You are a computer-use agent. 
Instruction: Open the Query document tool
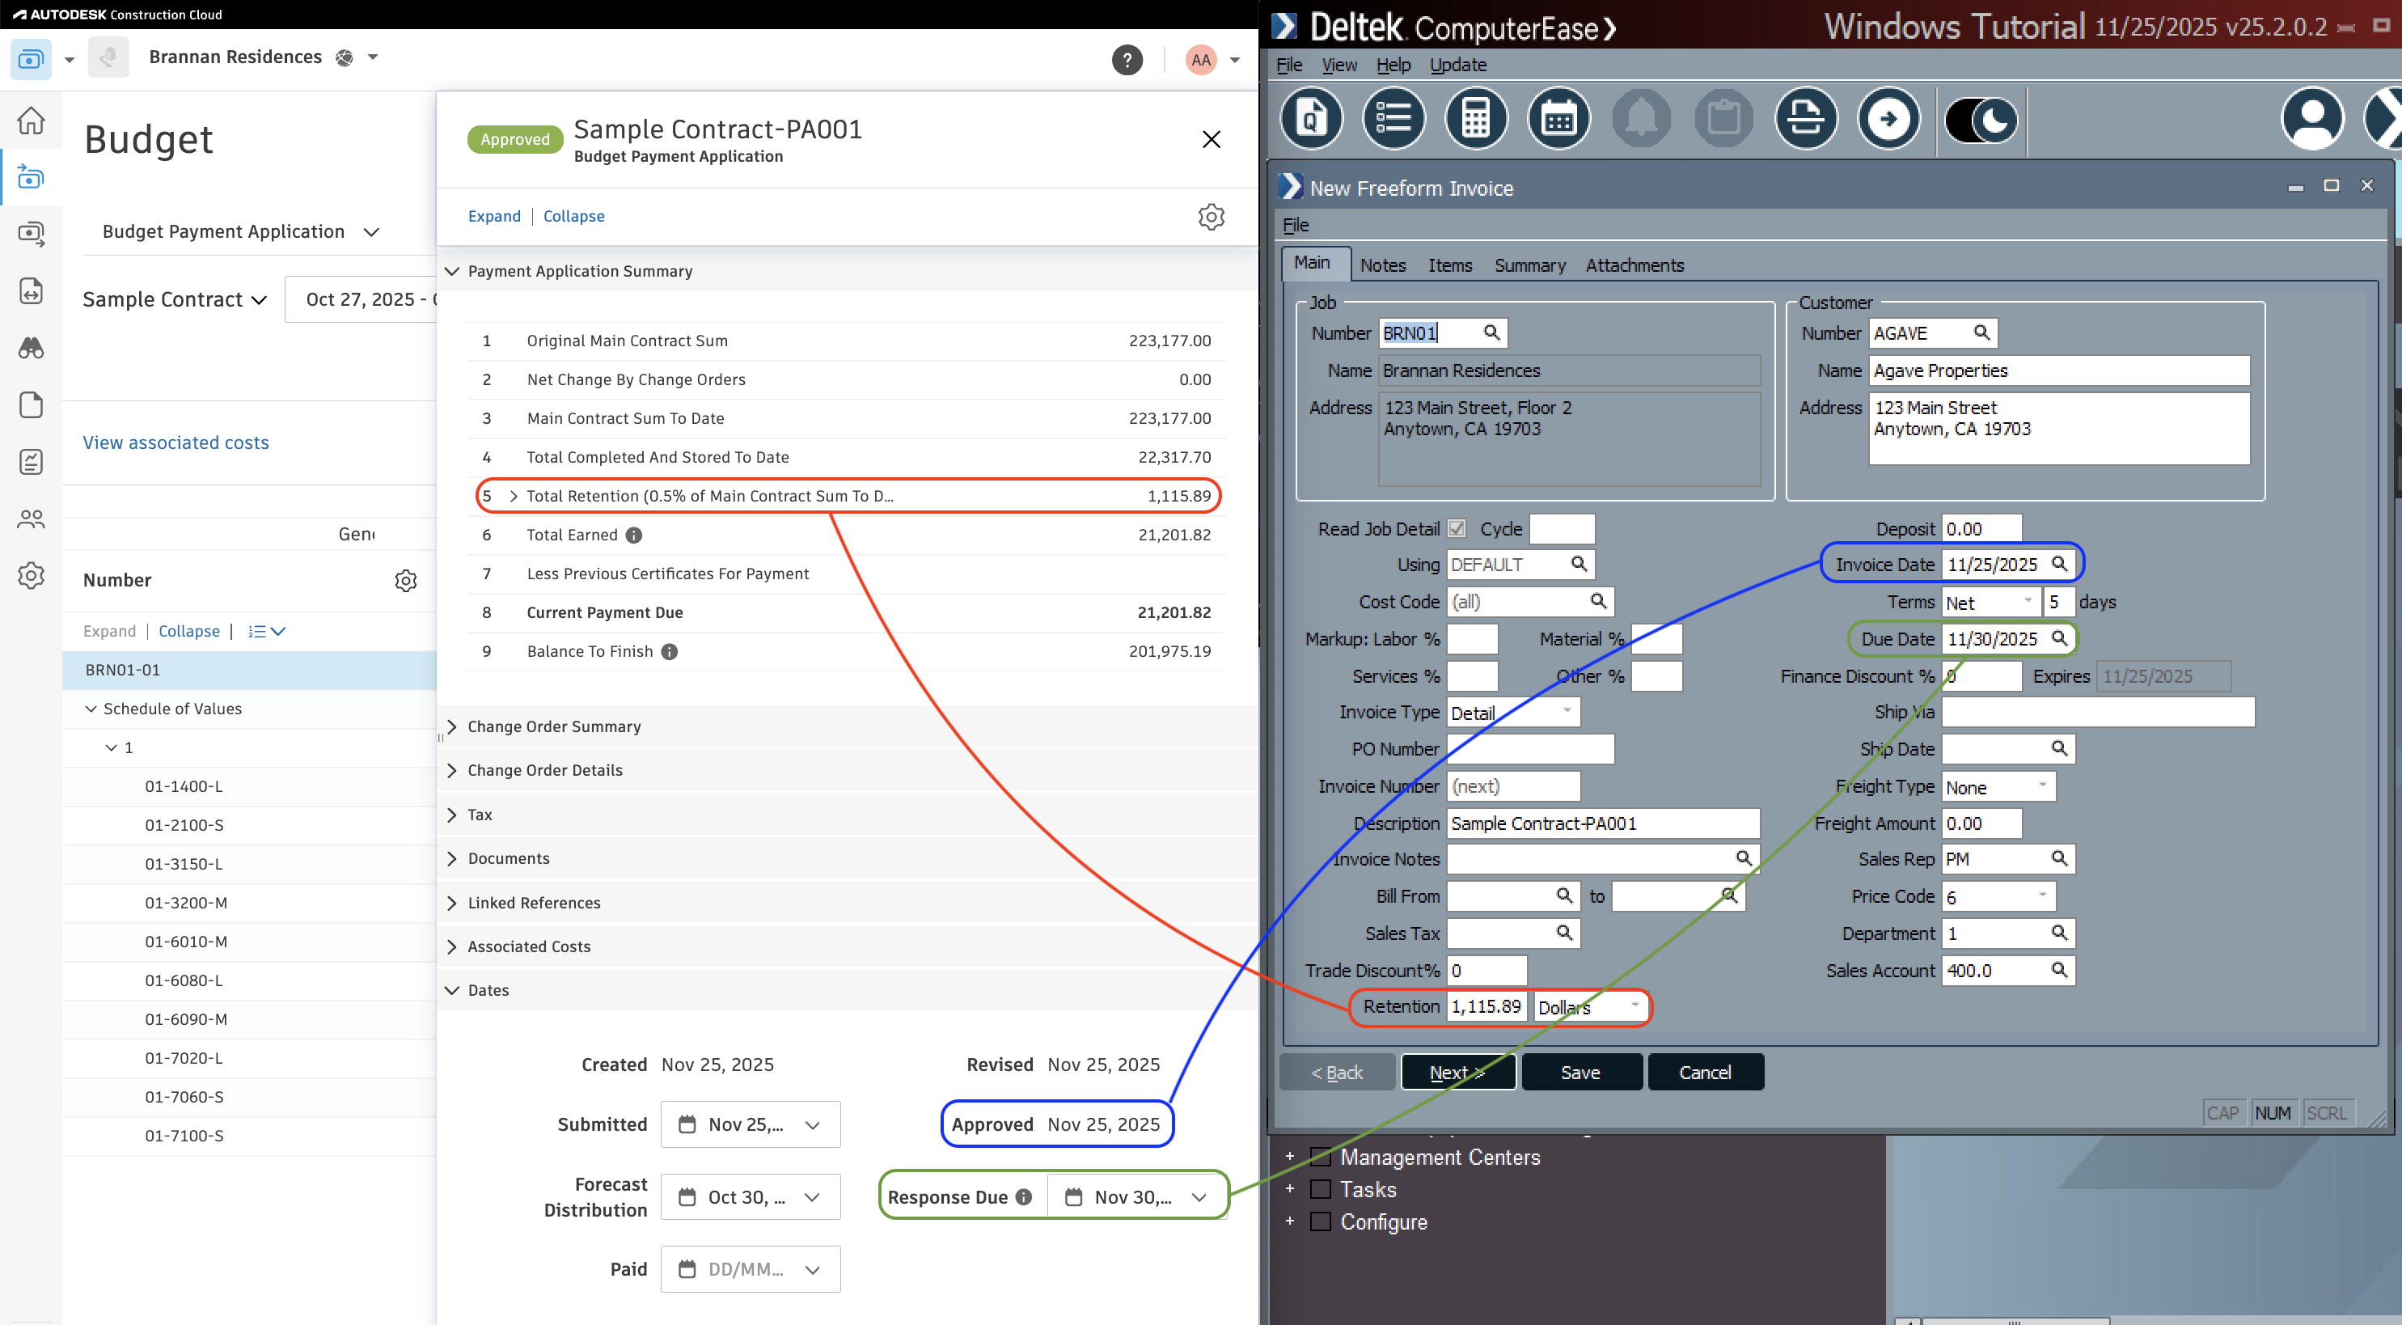[1311, 118]
